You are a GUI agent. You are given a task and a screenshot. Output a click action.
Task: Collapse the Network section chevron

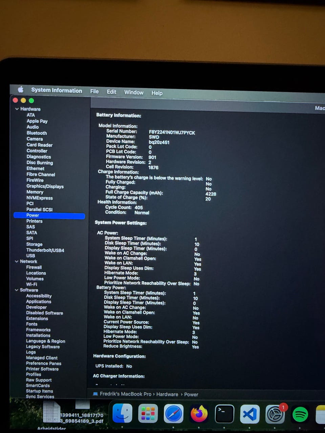pyautogui.click(x=17, y=261)
